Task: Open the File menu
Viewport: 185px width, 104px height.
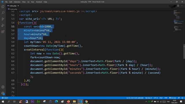Action: (6, 2)
